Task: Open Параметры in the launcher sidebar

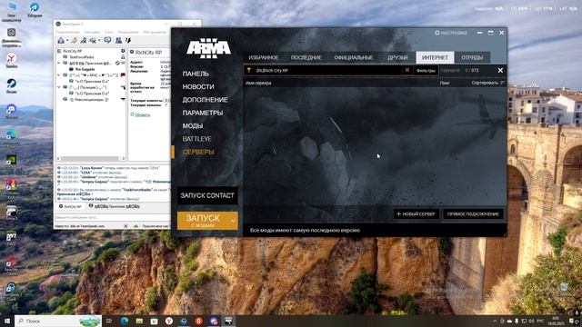Action: (x=202, y=113)
